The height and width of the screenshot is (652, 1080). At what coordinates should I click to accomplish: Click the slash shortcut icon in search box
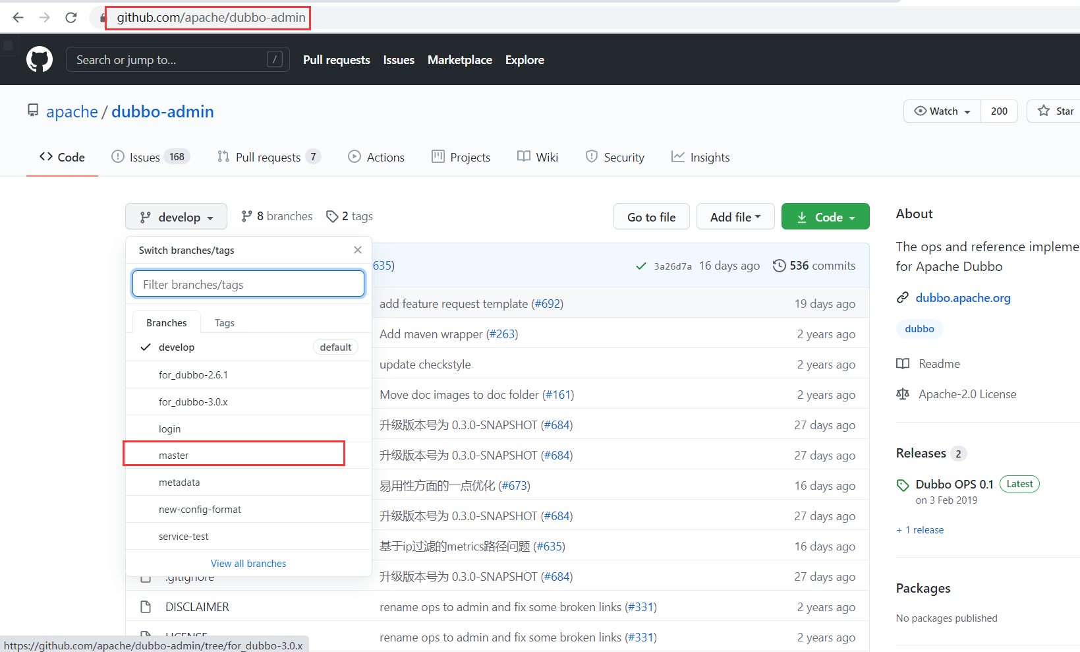(275, 59)
